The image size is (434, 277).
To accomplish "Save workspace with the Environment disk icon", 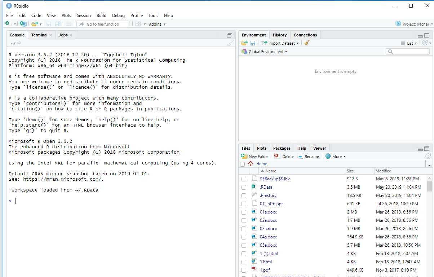I will tap(253, 43).
